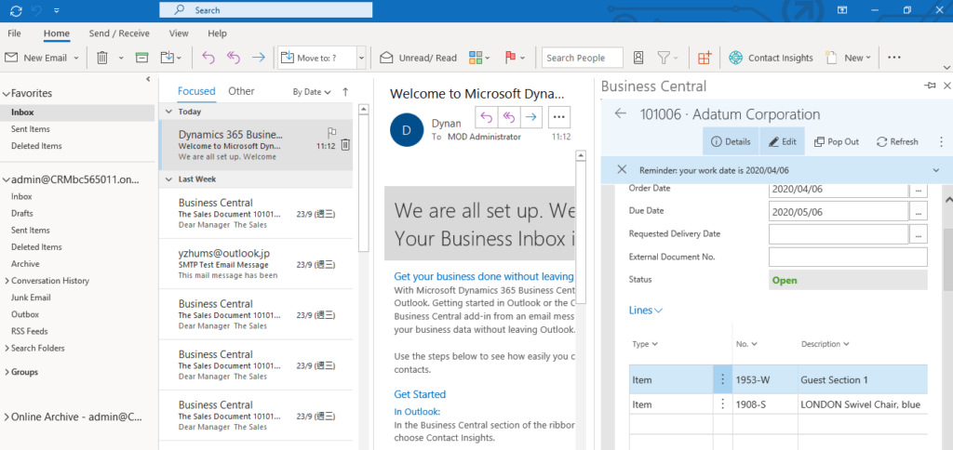Pin the Business Central pane
Screen dimensions: 953x450
coord(929,86)
